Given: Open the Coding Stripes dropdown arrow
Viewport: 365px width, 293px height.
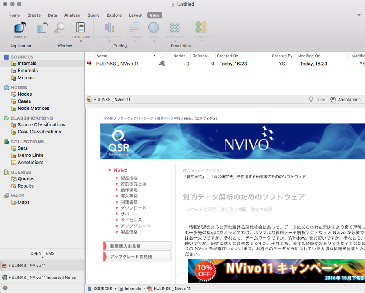Looking at the screenshot, I should click(109, 41).
